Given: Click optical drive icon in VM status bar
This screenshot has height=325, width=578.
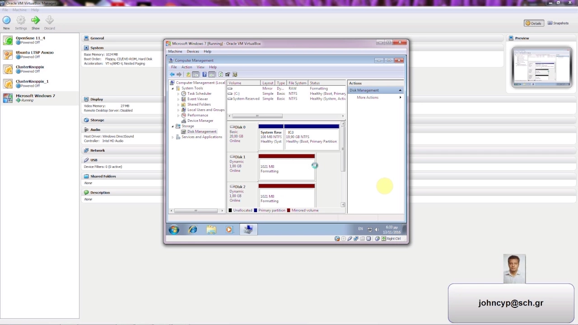Looking at the screenshot, I should (x=343, y=239).
